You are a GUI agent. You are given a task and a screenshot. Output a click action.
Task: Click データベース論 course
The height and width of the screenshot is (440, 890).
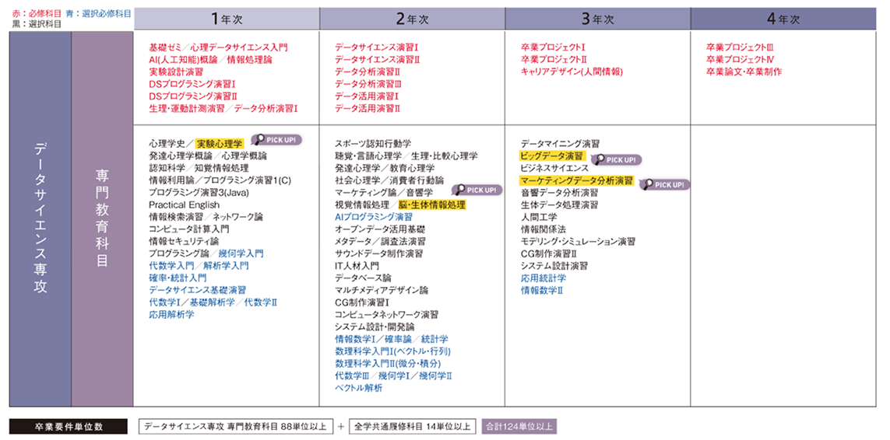[363, 278]
